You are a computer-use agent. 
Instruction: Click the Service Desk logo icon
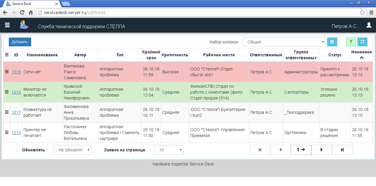24,25
